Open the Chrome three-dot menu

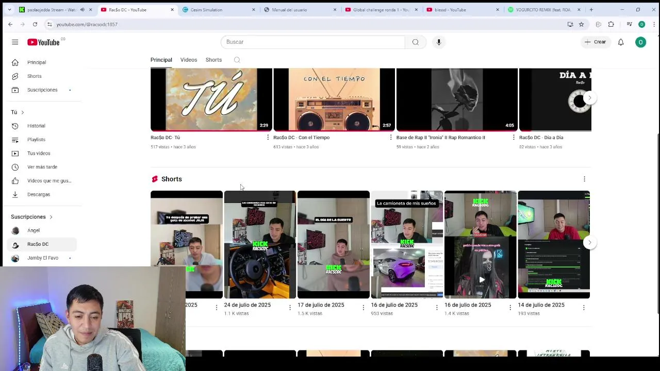[x=654, y=24]
